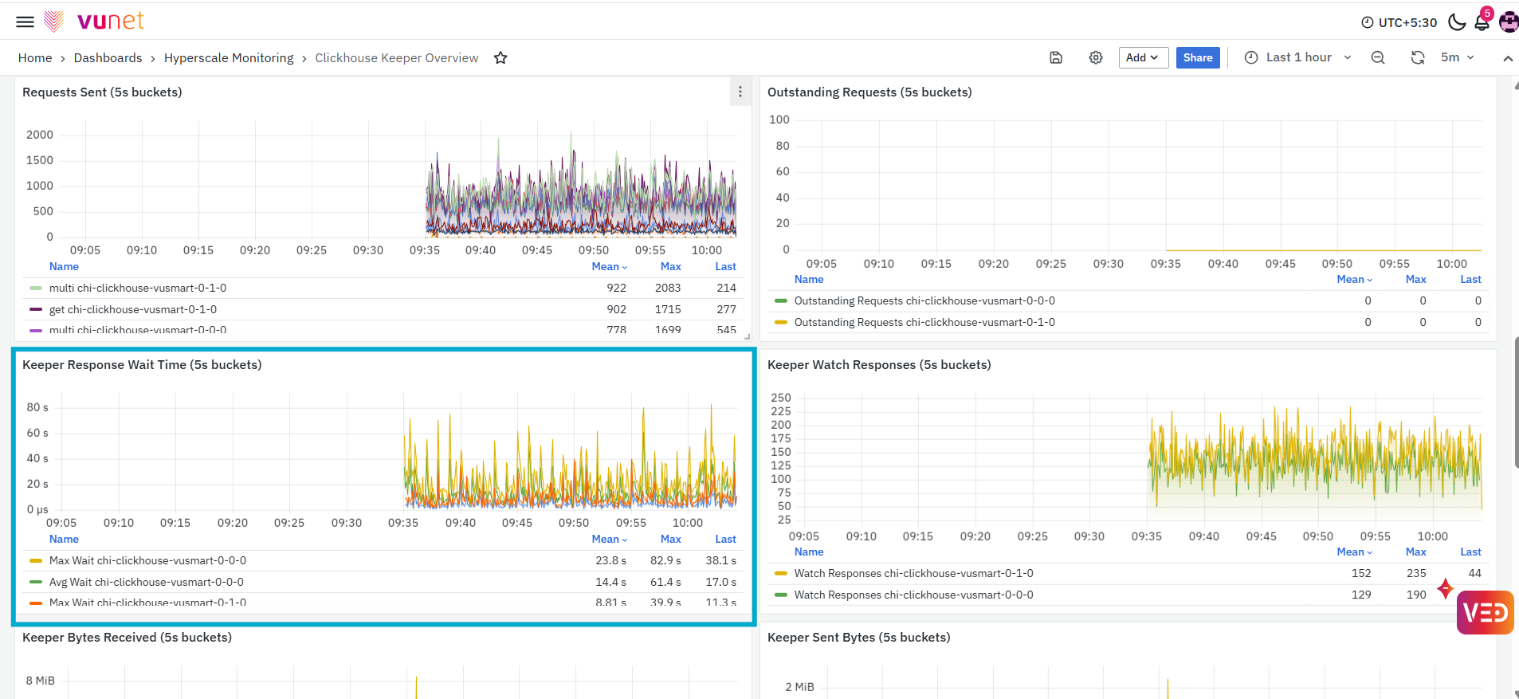Open the Last 1 hour time picker
Screen dimensions: 1519x699
1298,57
